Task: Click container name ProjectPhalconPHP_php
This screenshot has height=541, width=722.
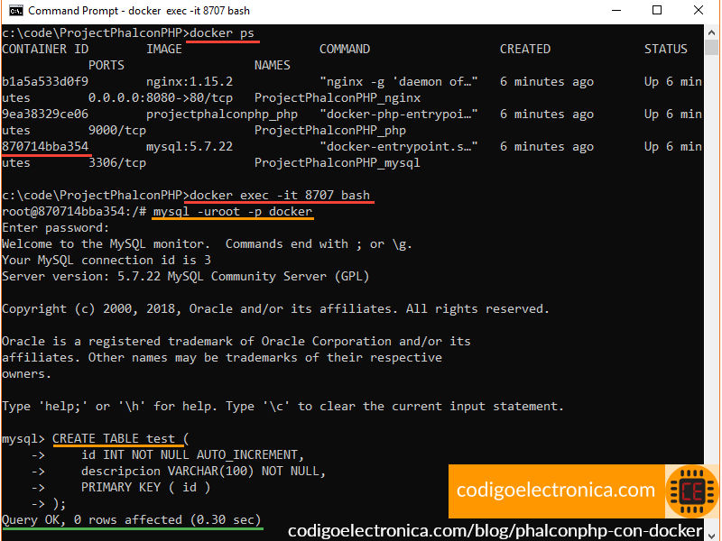Action: 330,131
